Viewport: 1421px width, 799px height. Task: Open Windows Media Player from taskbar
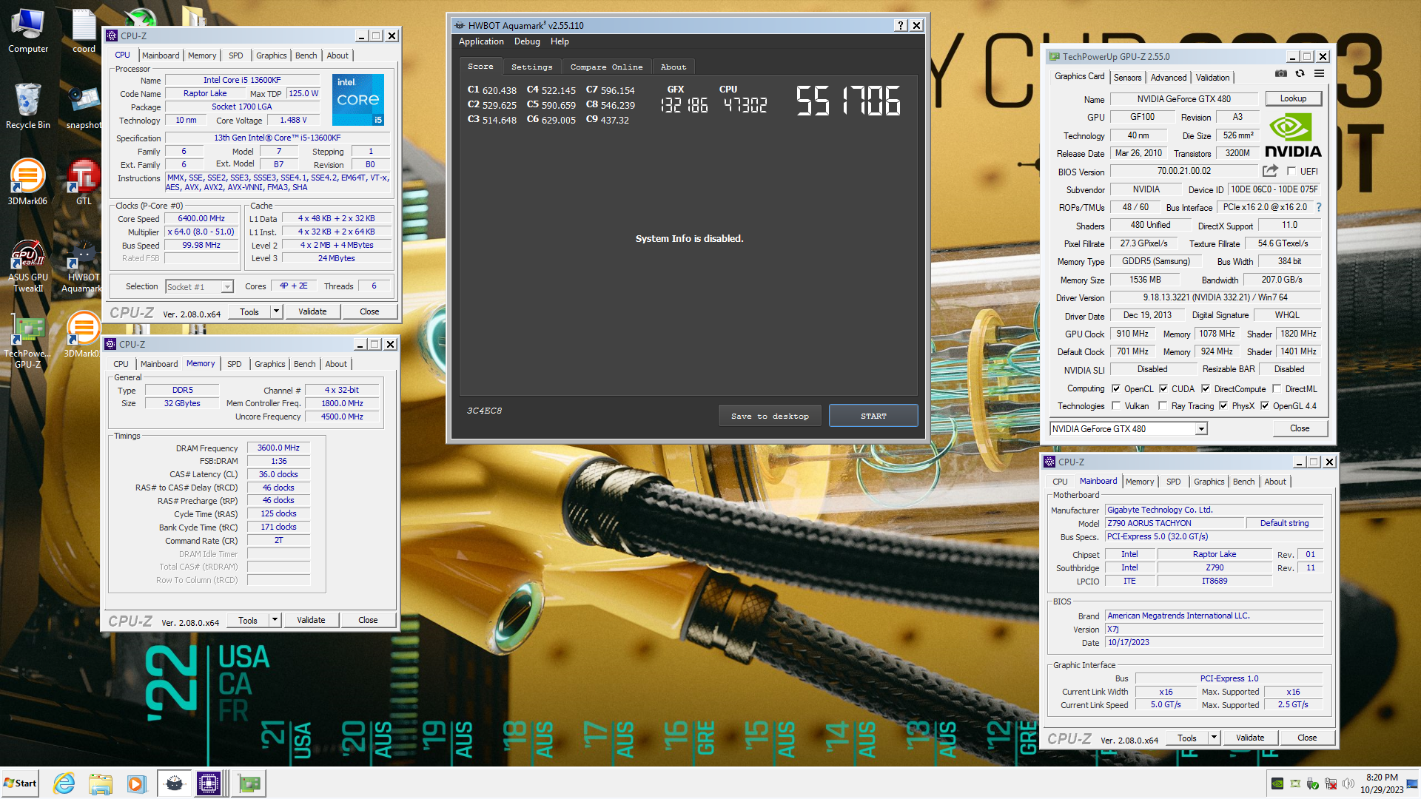pyautogui.click(x=135, y=783)
